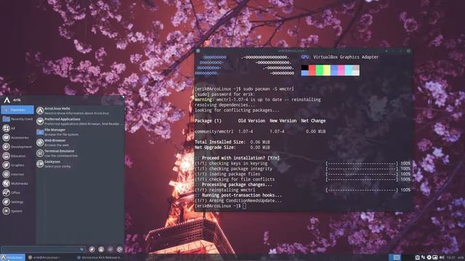Show the All applications category
Screen dimensions: 465x261
(x=17, y=128)
